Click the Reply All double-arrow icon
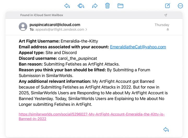This screenshot has width=188, height=138. point(81,6)
